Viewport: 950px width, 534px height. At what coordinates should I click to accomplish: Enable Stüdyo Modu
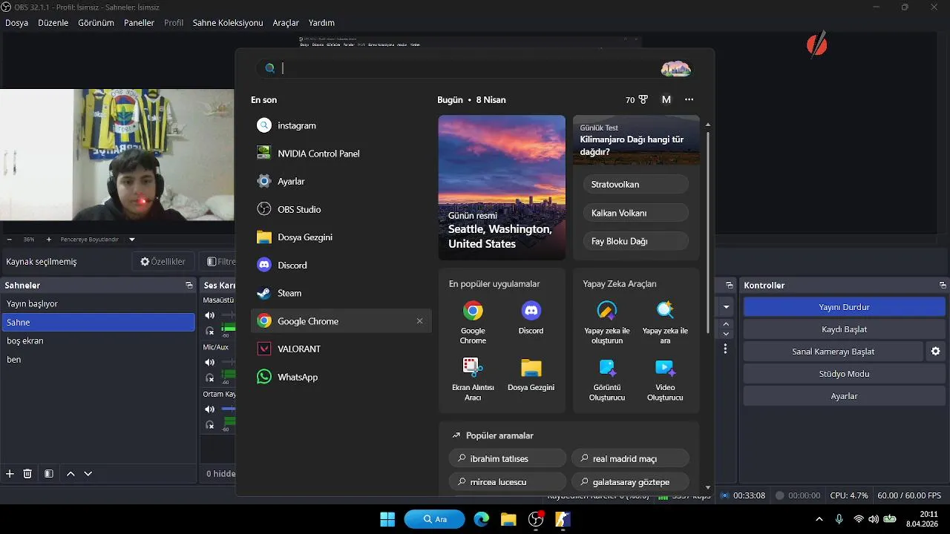pos(845,374)
